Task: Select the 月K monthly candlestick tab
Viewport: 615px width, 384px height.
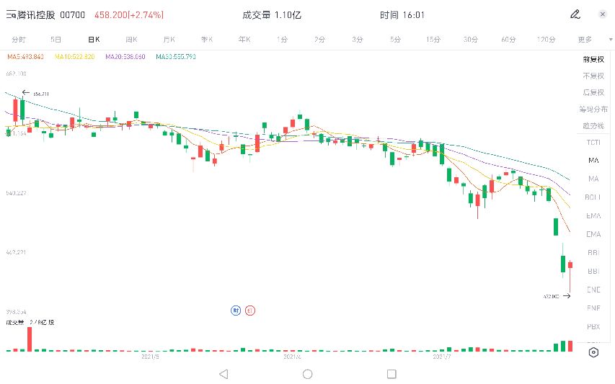Action: click(169, 40)
